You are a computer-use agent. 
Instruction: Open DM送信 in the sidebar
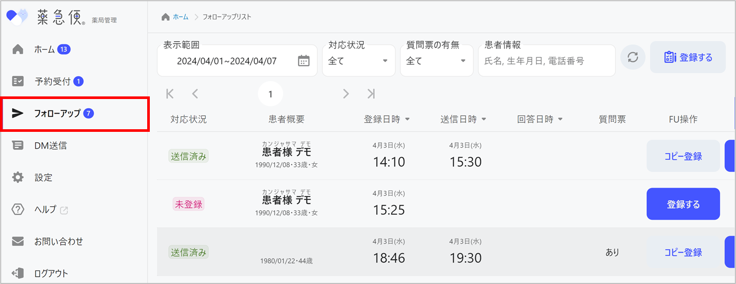click(x=50, y=146)
